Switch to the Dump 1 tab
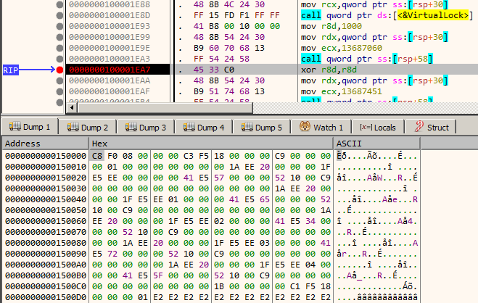Viewport: 478px width, 303px height. 30,127
